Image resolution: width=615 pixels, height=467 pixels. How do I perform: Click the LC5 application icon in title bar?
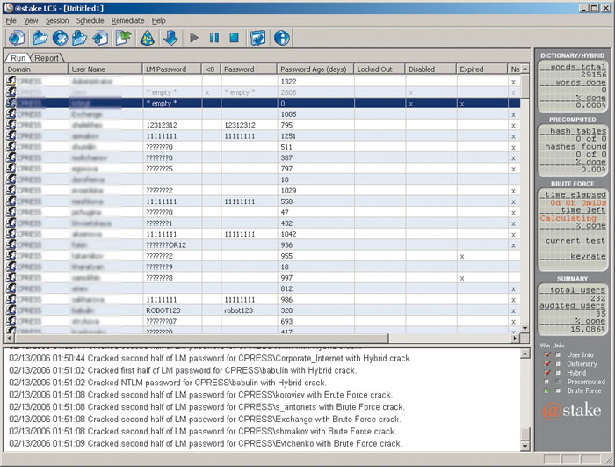click(8, 8)
